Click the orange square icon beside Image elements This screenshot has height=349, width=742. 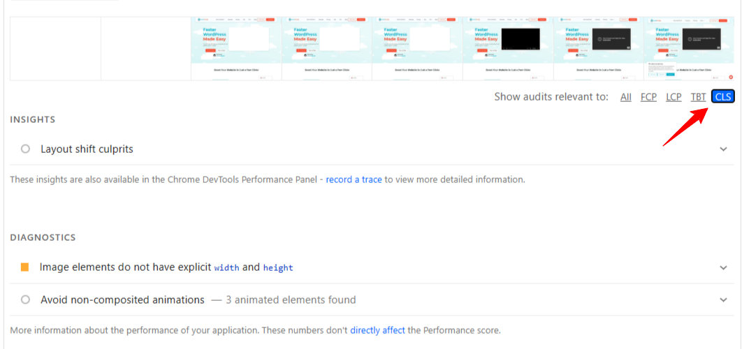point(25,267)
